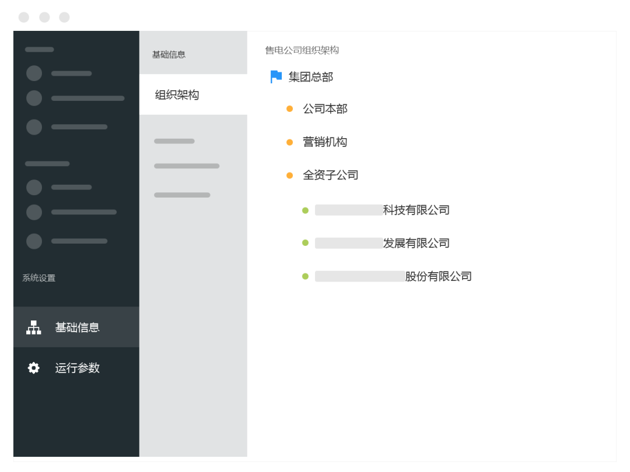The height and width of the screenshot is (472, 630).
Task: Click the green dot beside 科技有限公司
Action: point(305,210)
